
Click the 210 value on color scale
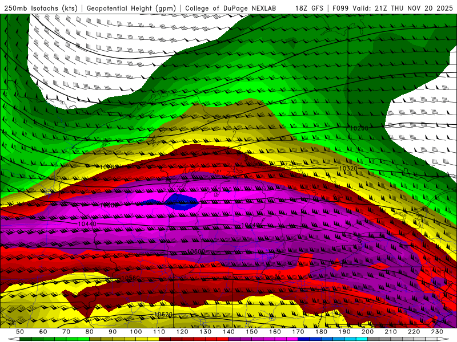click(x=391, y=332)
